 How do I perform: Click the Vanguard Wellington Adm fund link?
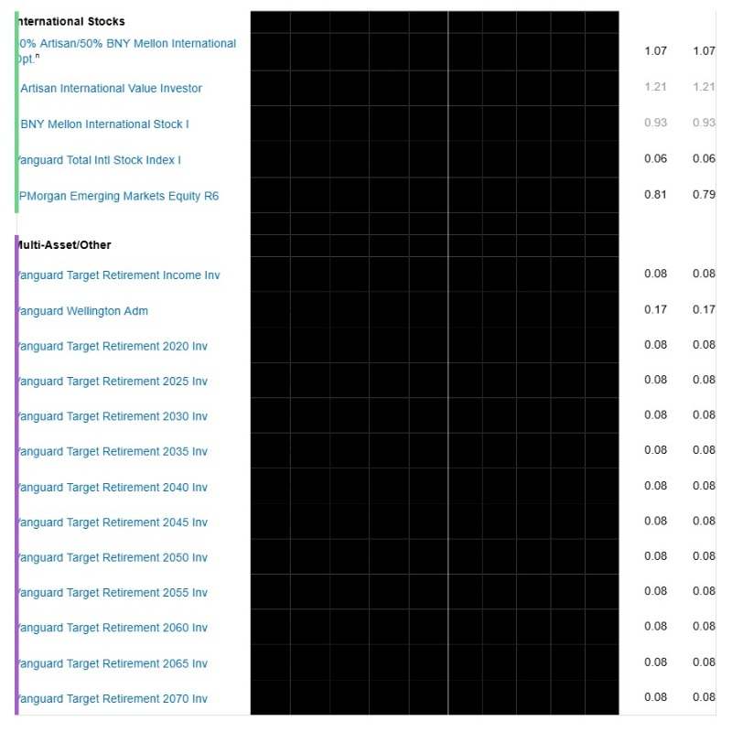tap(82, 311)
